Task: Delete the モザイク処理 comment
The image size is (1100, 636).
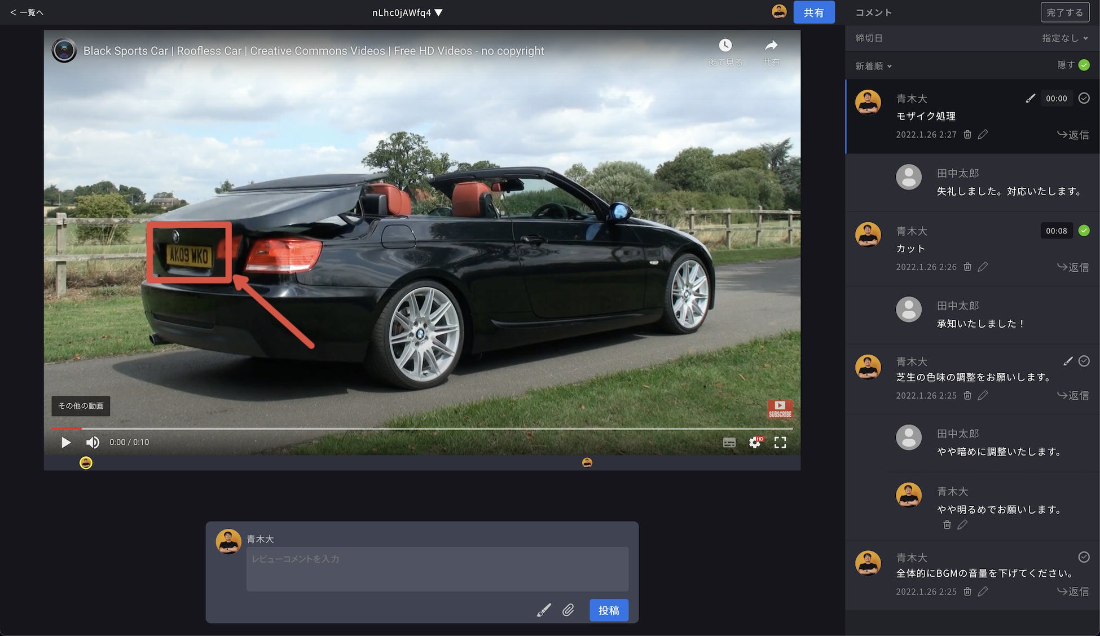Action: (967, 134)
